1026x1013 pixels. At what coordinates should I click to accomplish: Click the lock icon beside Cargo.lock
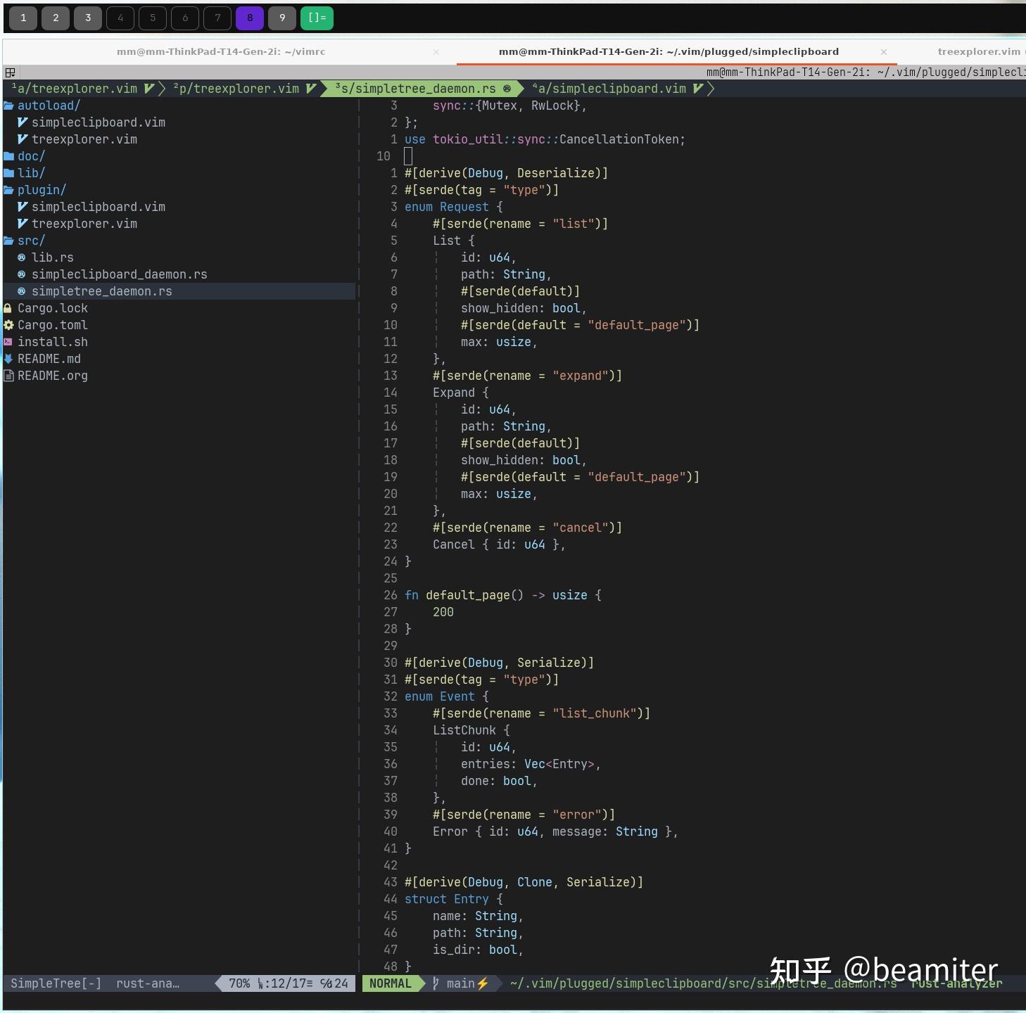[x=8, y=307]
